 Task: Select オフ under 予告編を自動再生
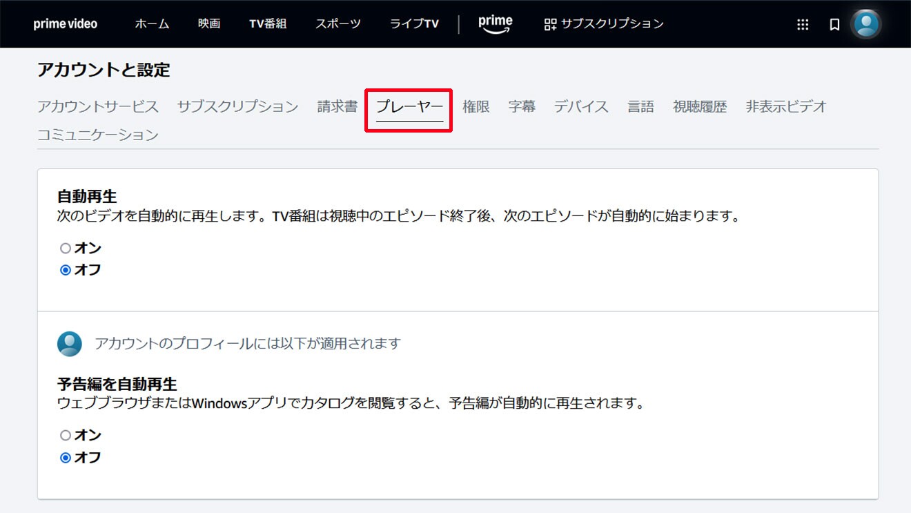pos(66,458)
